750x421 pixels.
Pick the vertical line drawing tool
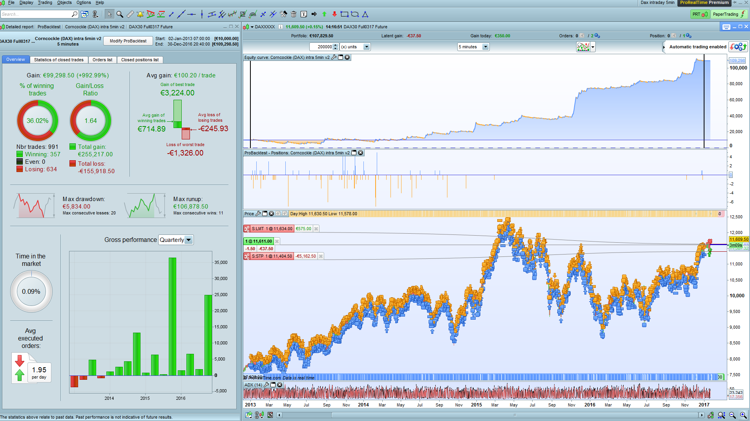(202, 15)
